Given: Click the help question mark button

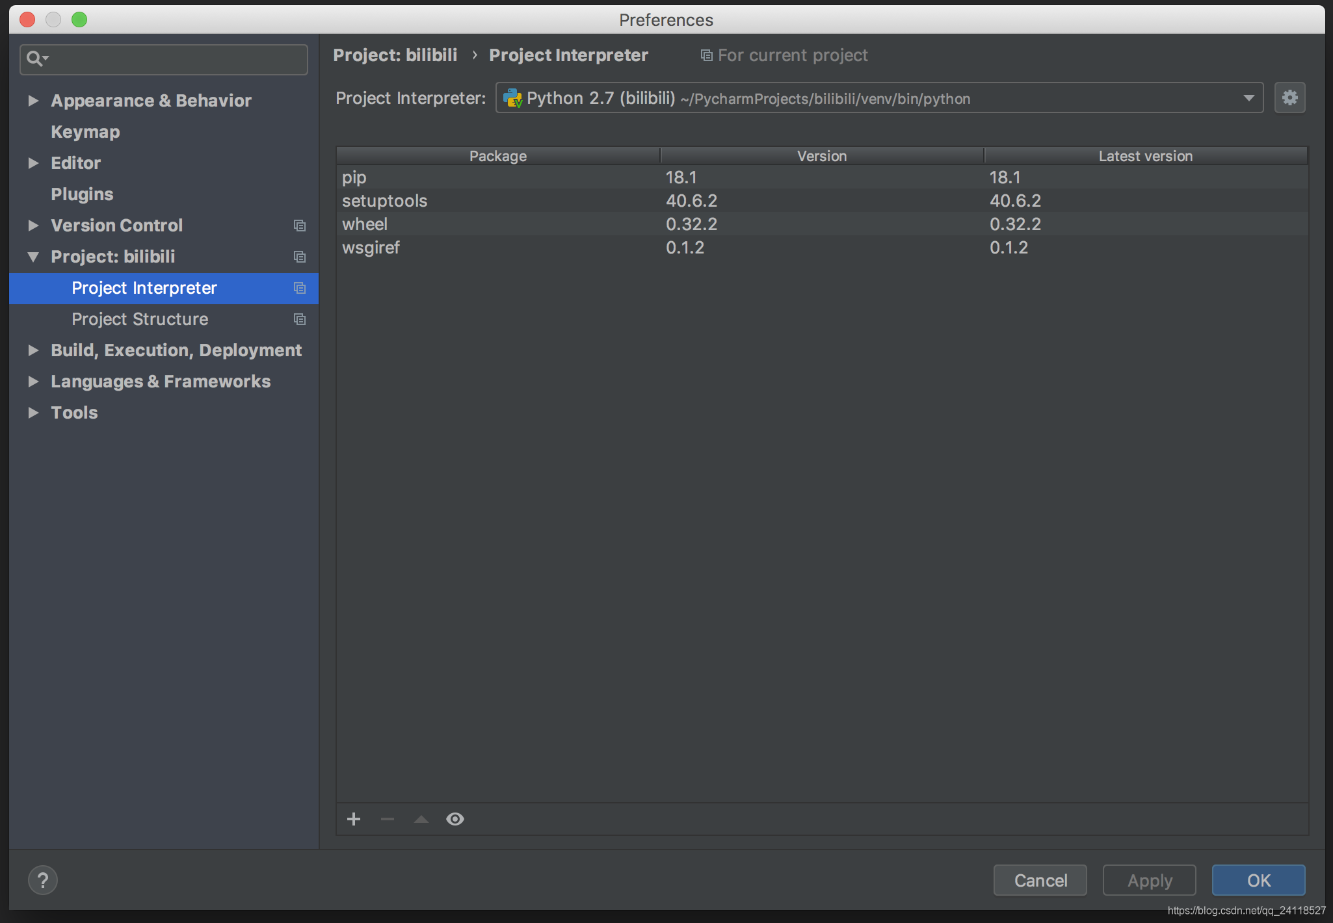Looking at the screenshot, I should point(43,881).
